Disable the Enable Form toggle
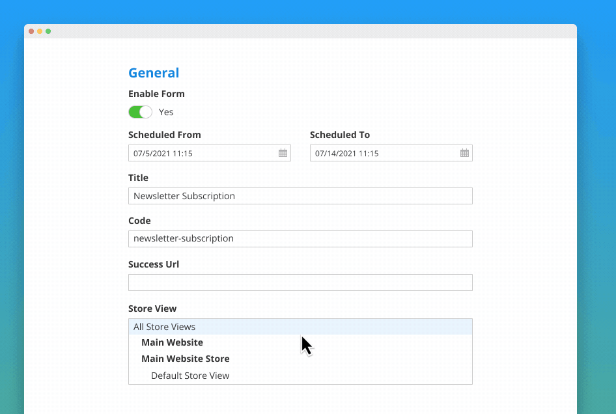Screen dimensions: 616x414 tap(139, 112)
